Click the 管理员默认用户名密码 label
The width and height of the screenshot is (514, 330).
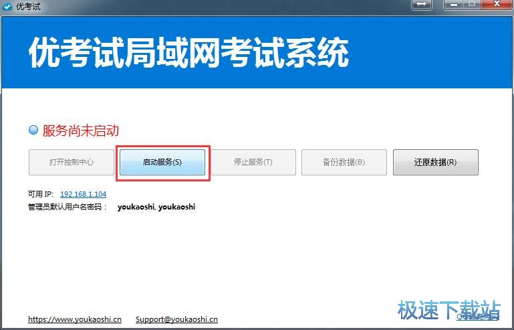tap(68, 208)
